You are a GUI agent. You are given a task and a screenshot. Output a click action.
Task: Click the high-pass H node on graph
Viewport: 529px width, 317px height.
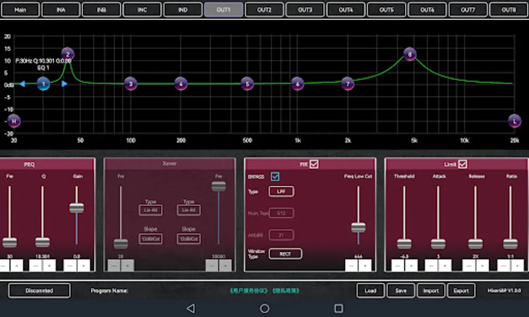tap(14, 121)
